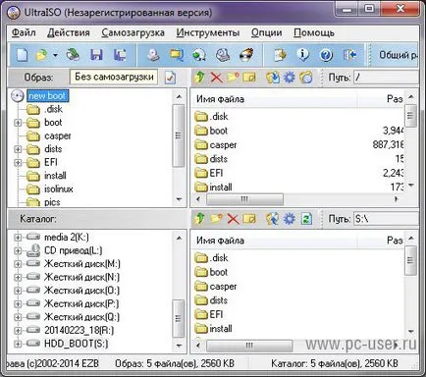Click the catalog Путь field showing S:\
426x377 pixels.
tap(386, 219)
